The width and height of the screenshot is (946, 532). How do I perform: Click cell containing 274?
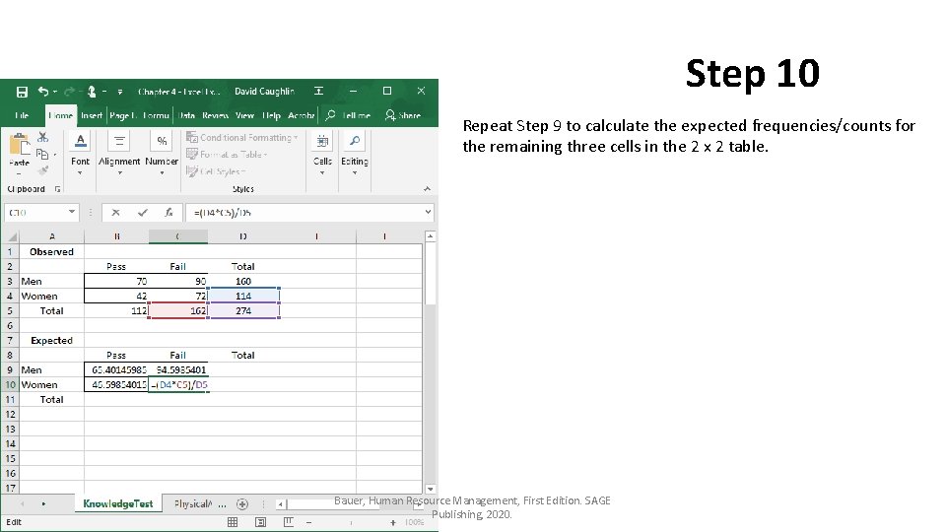click(243, 310)
